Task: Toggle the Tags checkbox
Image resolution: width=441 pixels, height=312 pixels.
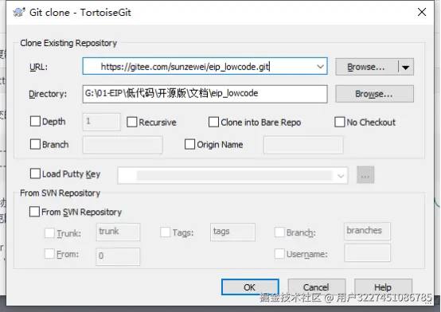Action: tap(165, 232)
